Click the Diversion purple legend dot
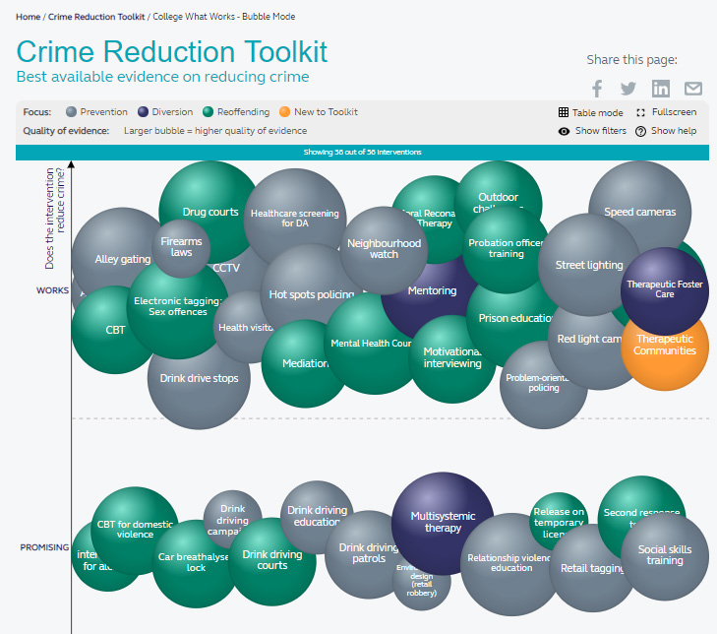This screenshot has height=634, width=717. 144,112
